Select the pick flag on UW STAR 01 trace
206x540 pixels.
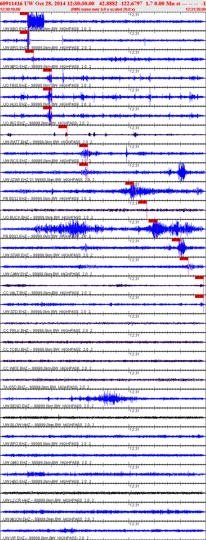pos(83,164)
